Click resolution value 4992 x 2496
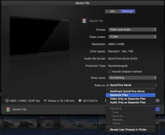The width and height of the screenshot is (165, 135). click(116, 44)
